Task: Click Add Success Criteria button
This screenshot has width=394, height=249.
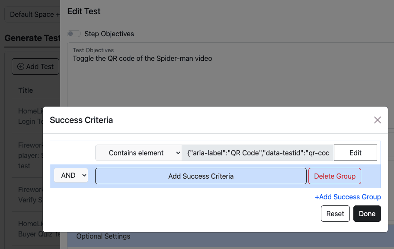Action: pos(201,176)
